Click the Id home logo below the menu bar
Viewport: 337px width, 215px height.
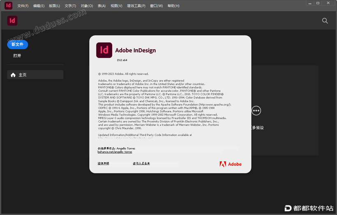click(12, 21)
